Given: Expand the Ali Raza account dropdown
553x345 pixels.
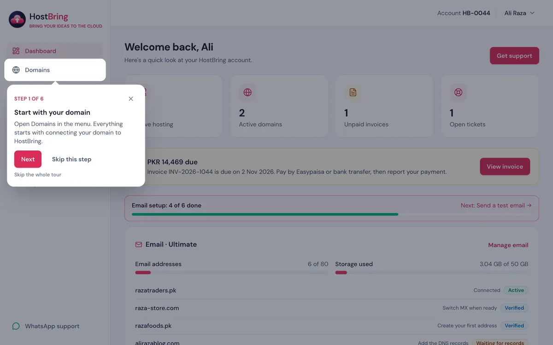Looking at the screenshot, I should click(x=519, y=13).
